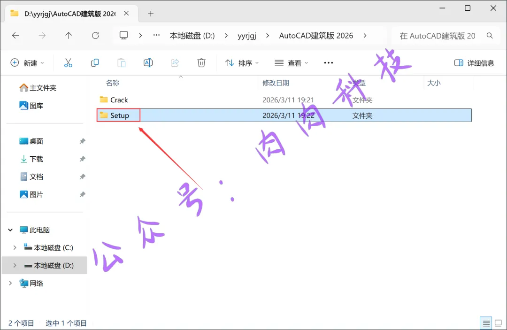Open 图库 in navigation pane

click(x=31, y=105)
